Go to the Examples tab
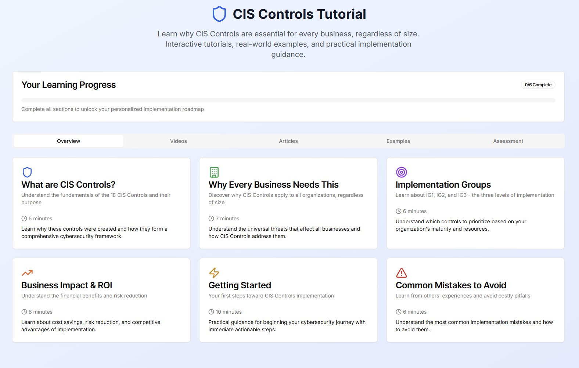The height and width of the screenshot is (368, 579). (398, 141)
